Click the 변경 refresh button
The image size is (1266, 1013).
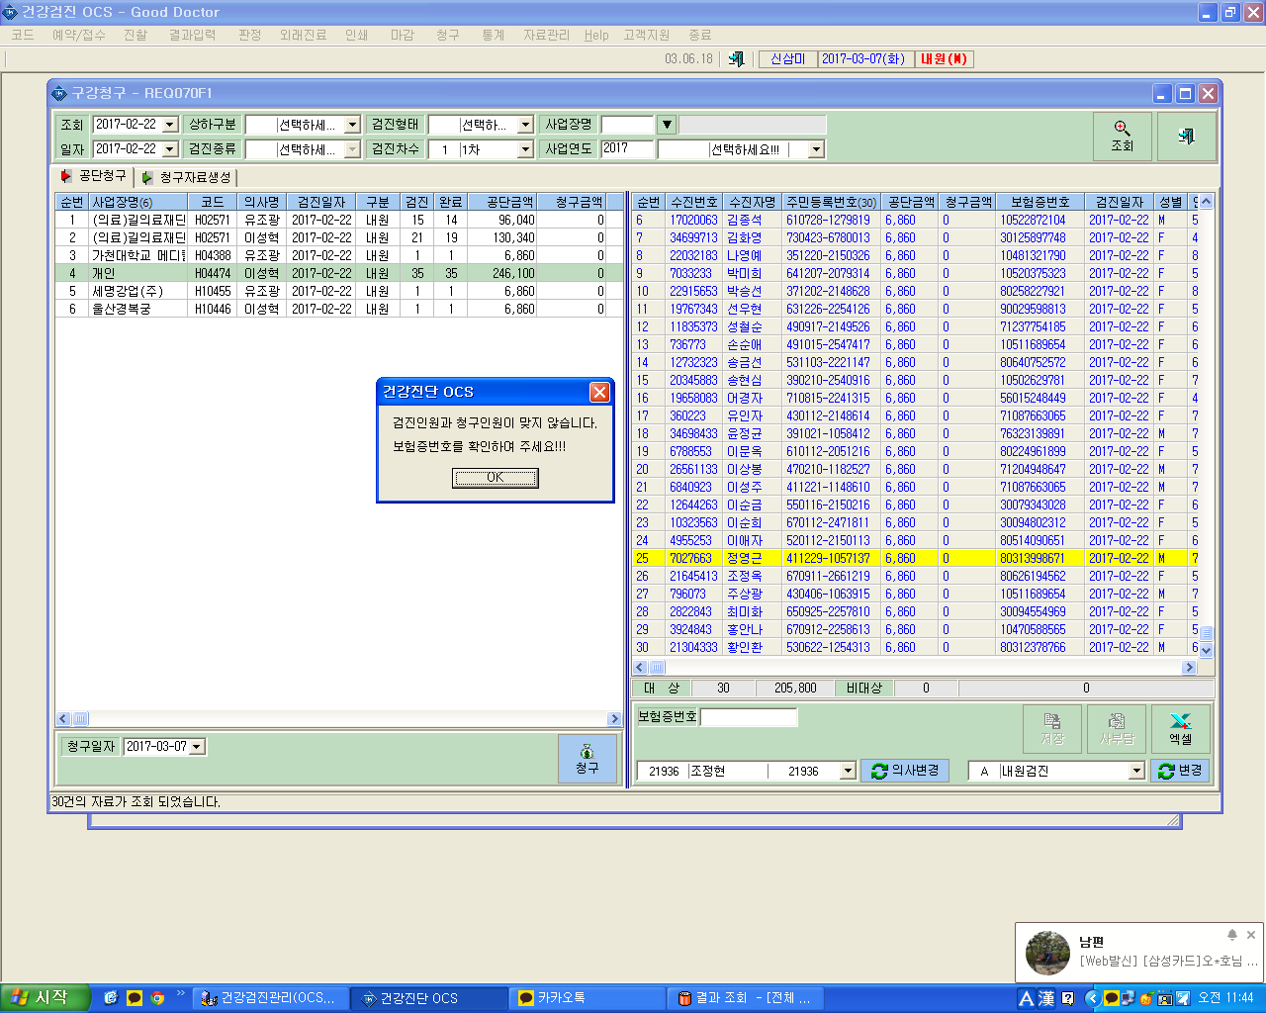[x=1180, y=771]
